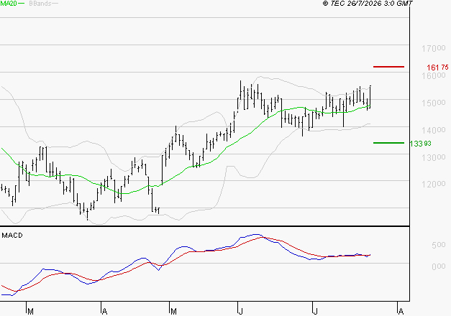The height and width of the screenshot is (316, 451).
Task: Click the 15000 price axis label
Action: click(x=434, y=103)
